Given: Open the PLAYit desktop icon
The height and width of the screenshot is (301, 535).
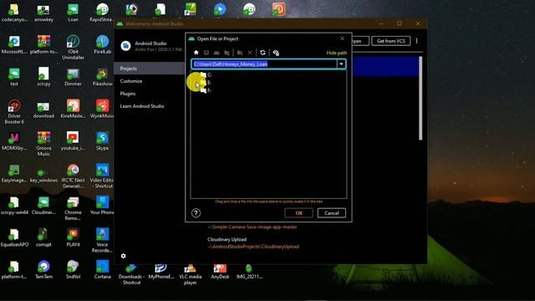Looking at the screenshot, I should tap(73, 237).
